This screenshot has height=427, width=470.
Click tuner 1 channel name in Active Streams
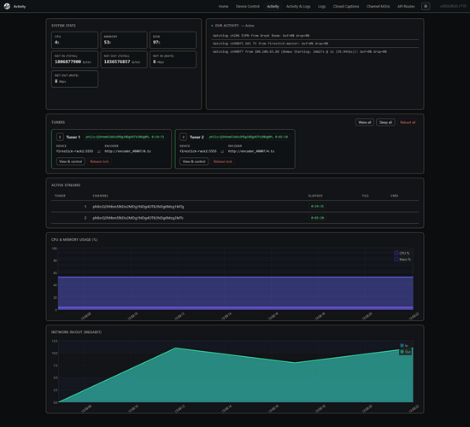pyautogui.click(x=138, y=207)
